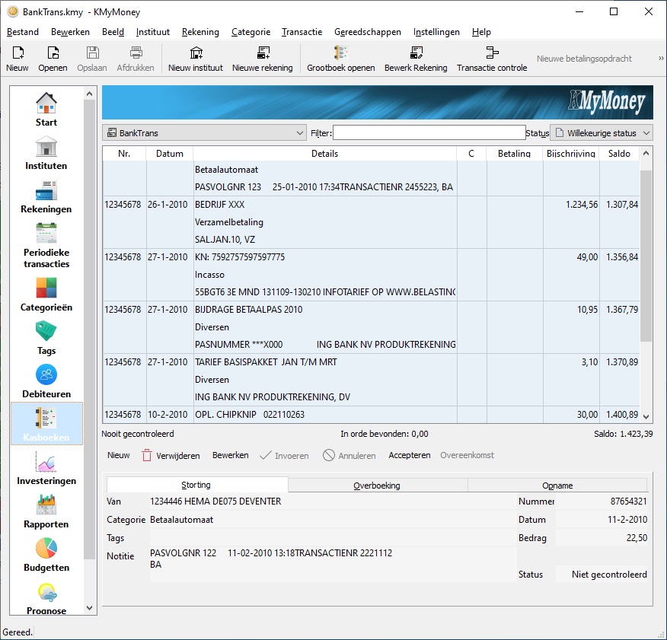This screenshot has height=640, width=667.
Task: Switch to the Overboeking tab
Action: coord(377,486)
